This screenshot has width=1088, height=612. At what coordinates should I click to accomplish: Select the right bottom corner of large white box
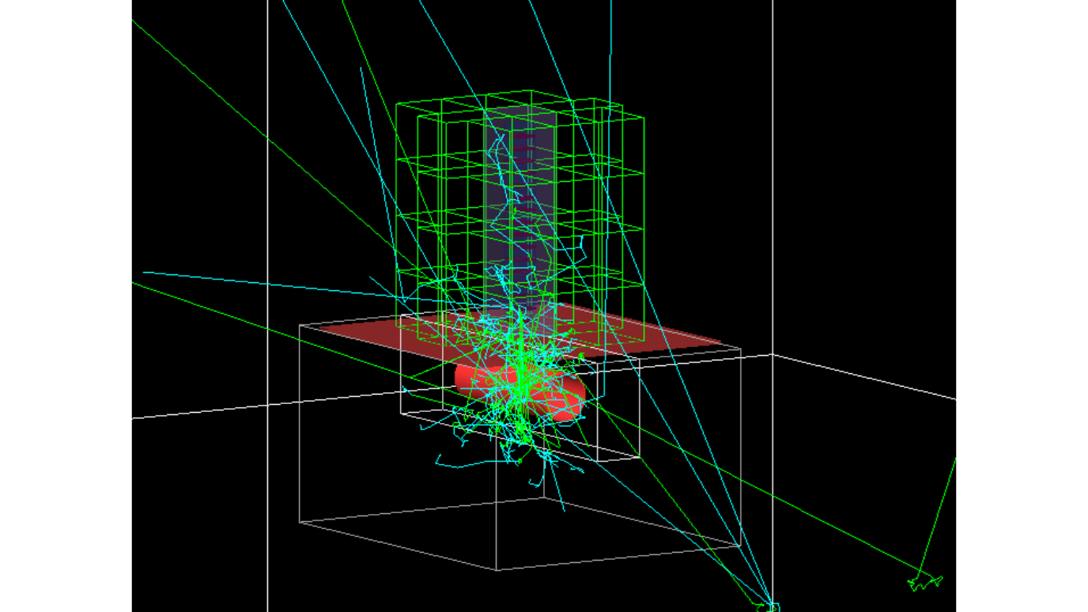[740, 546]
